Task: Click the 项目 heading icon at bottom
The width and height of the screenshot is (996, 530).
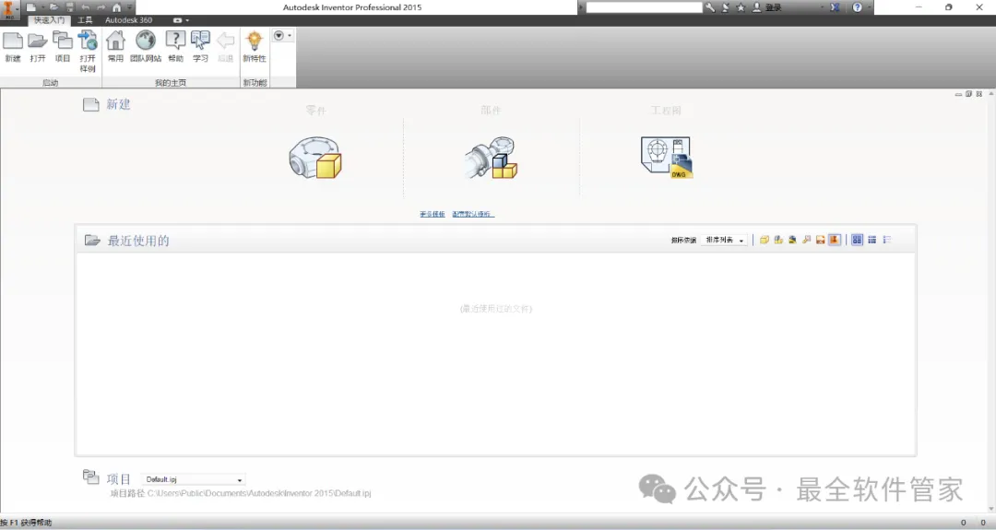Action: pyautogui.click(x=90, y=477)
